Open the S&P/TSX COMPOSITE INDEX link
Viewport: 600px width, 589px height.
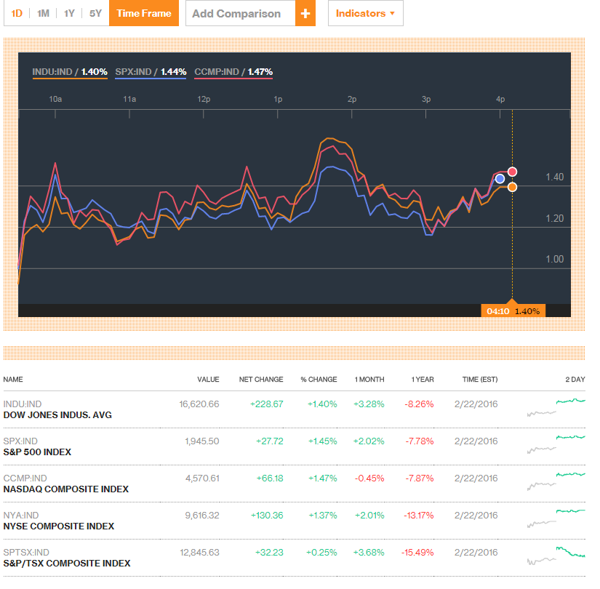[x=67, y=564]
